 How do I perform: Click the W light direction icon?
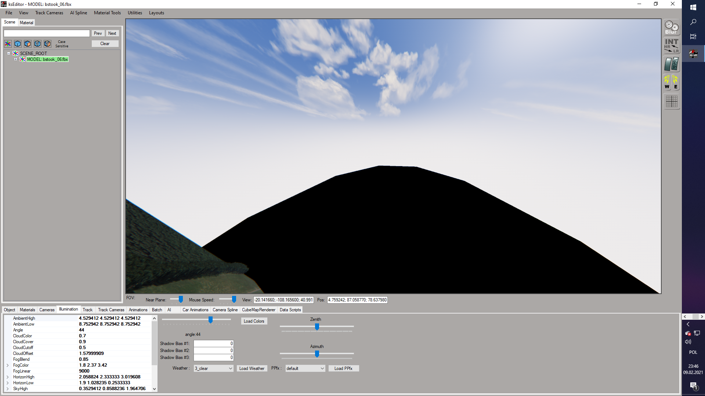click(x=667, y=82)
